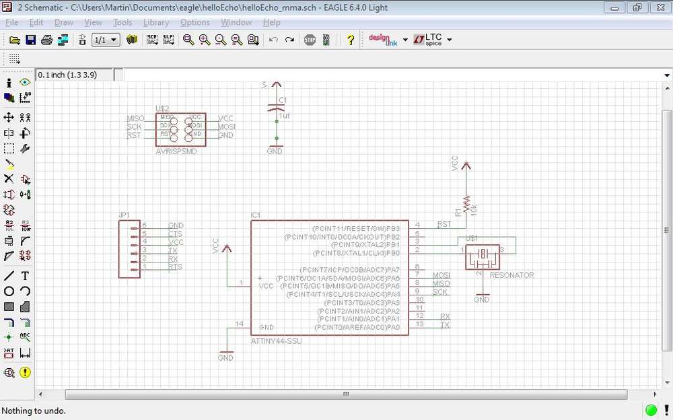Switch to board view icon
The image size is (673, 420).
point(82,40)
